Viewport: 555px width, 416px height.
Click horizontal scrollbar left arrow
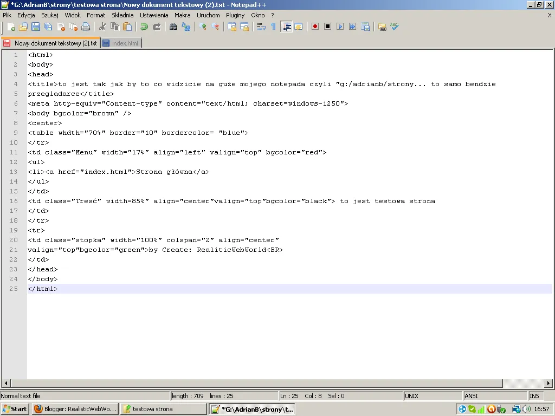(6, 383)
